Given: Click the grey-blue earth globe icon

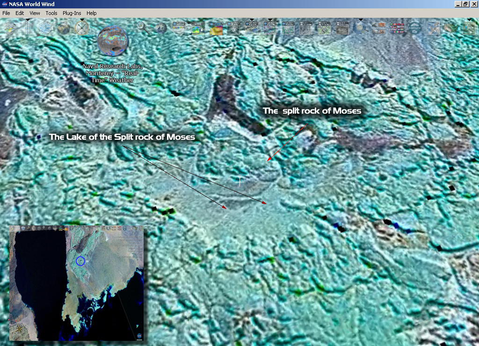Looking at the screenshot, I should (x=161, y=28).
